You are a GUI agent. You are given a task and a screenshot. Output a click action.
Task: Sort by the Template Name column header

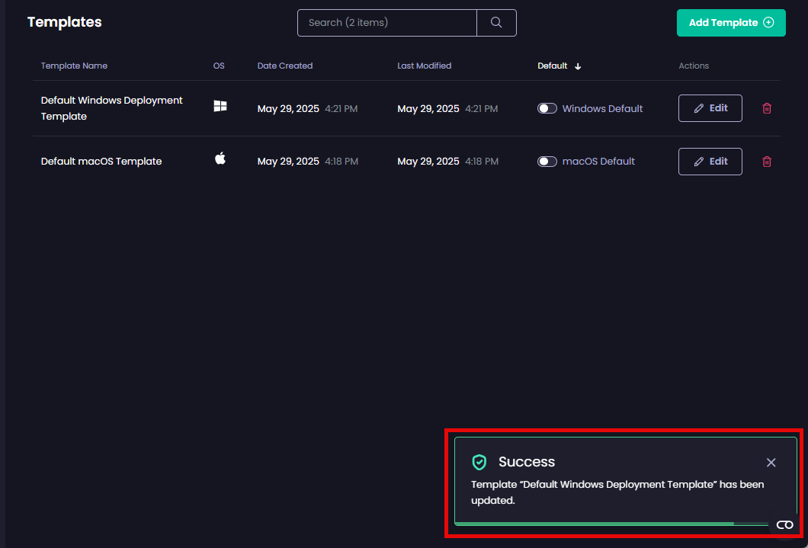74,66
